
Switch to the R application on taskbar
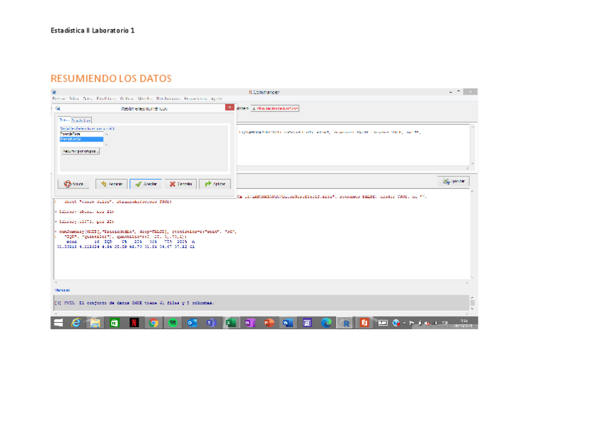[345, 323]
